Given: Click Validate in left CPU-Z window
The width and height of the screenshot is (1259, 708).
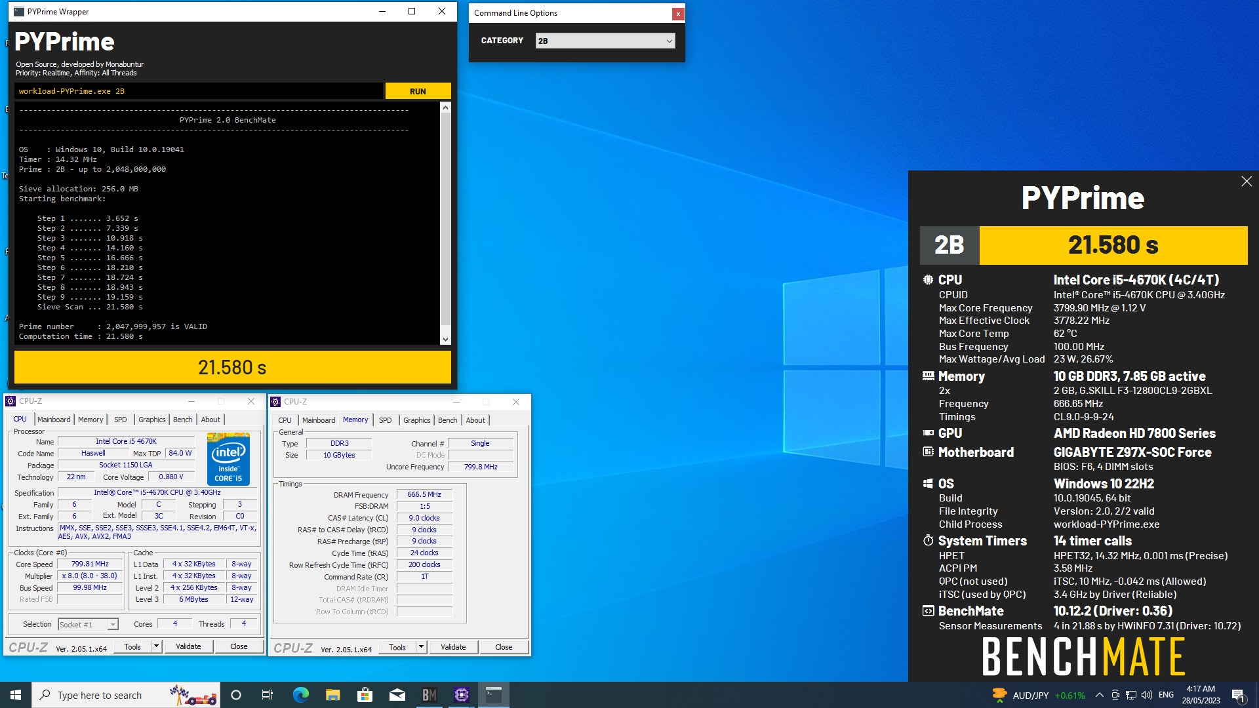Looking at the screenshot, I should click(x=188, y=646).
